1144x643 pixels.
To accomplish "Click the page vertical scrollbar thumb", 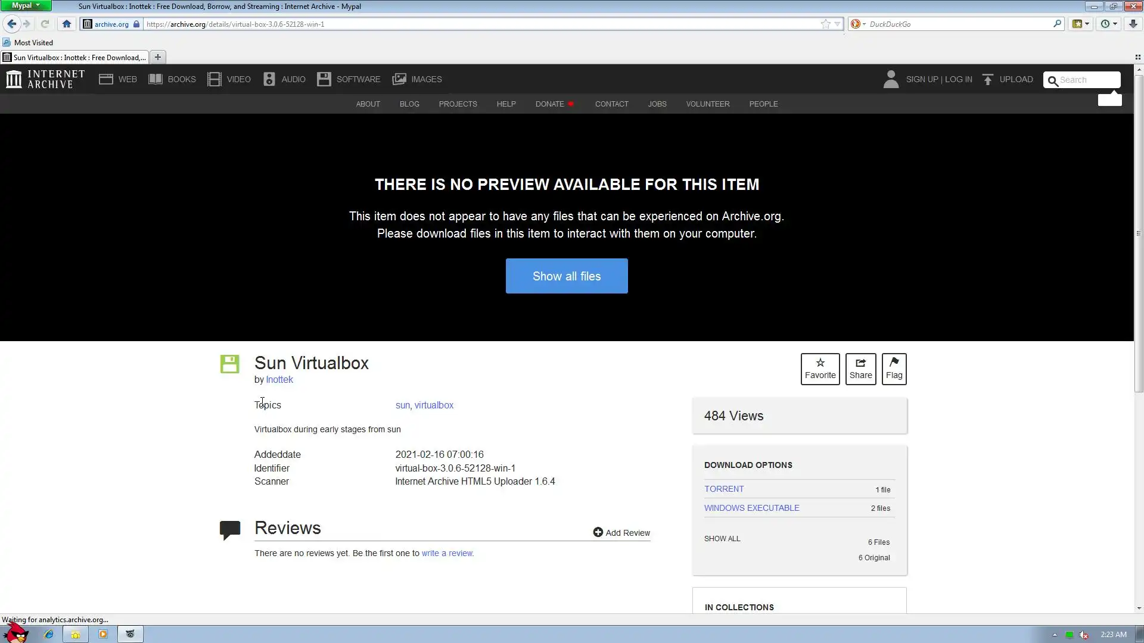I will [1139, 232].
